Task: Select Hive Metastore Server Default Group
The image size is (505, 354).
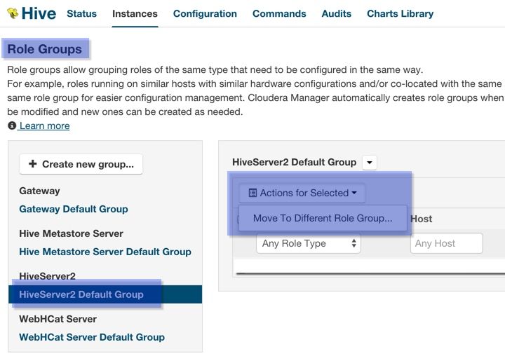Action: 105,252
